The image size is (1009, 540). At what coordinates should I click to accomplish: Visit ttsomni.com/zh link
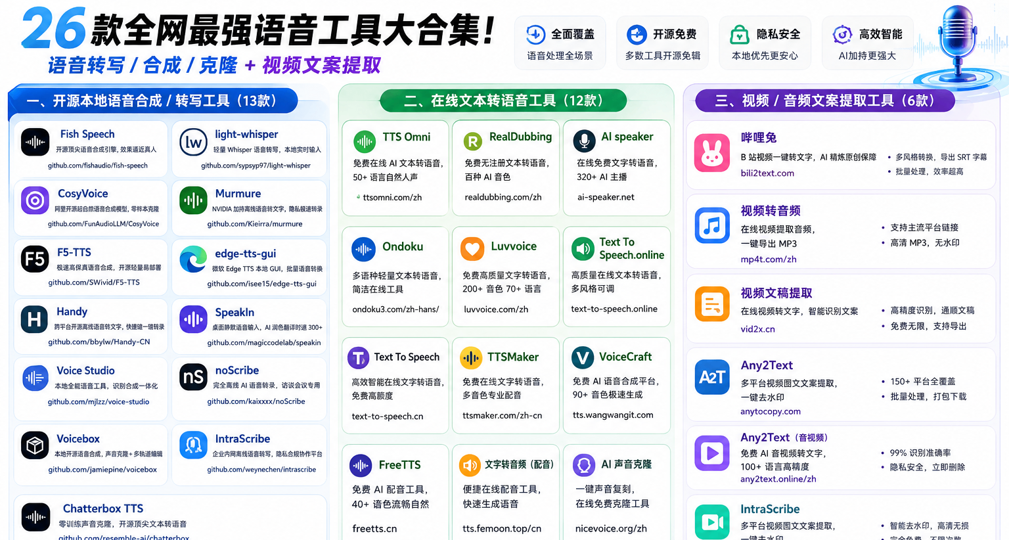pos(392,197)
